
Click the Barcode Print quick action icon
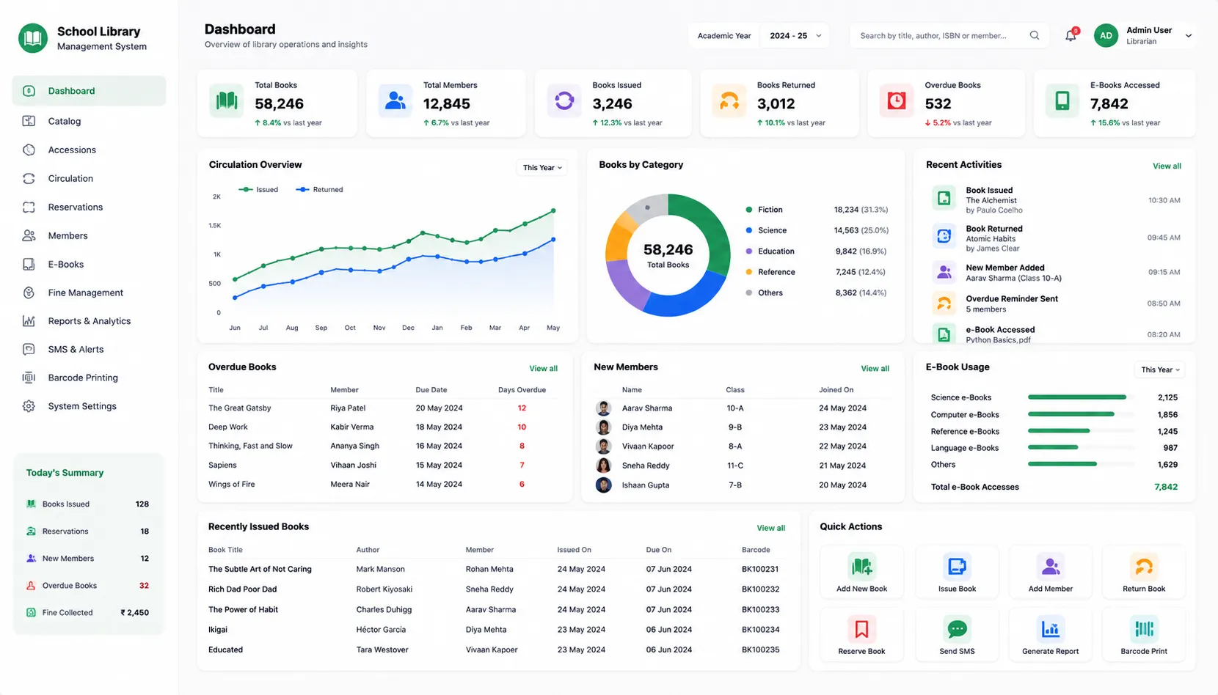click(1144, 629)
